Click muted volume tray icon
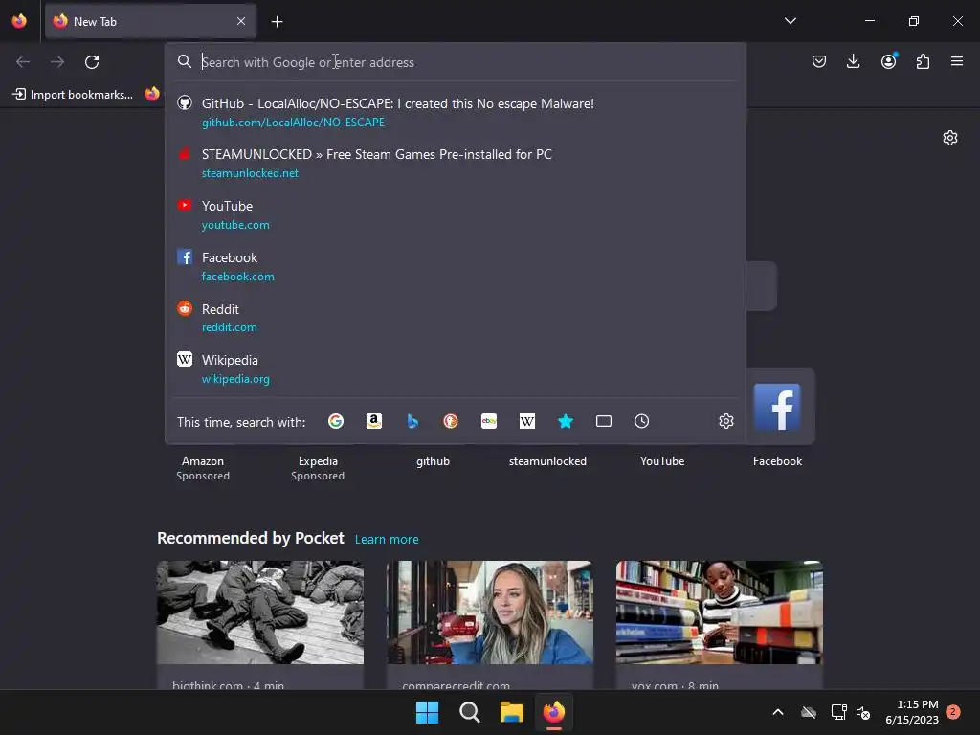 point(863,712)
